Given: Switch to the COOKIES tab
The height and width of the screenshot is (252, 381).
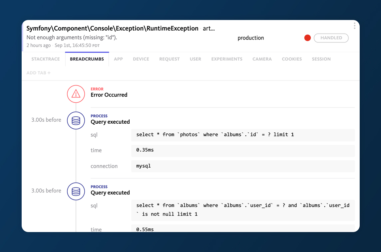Looking at the screenshot, I should tap(292, 59).
